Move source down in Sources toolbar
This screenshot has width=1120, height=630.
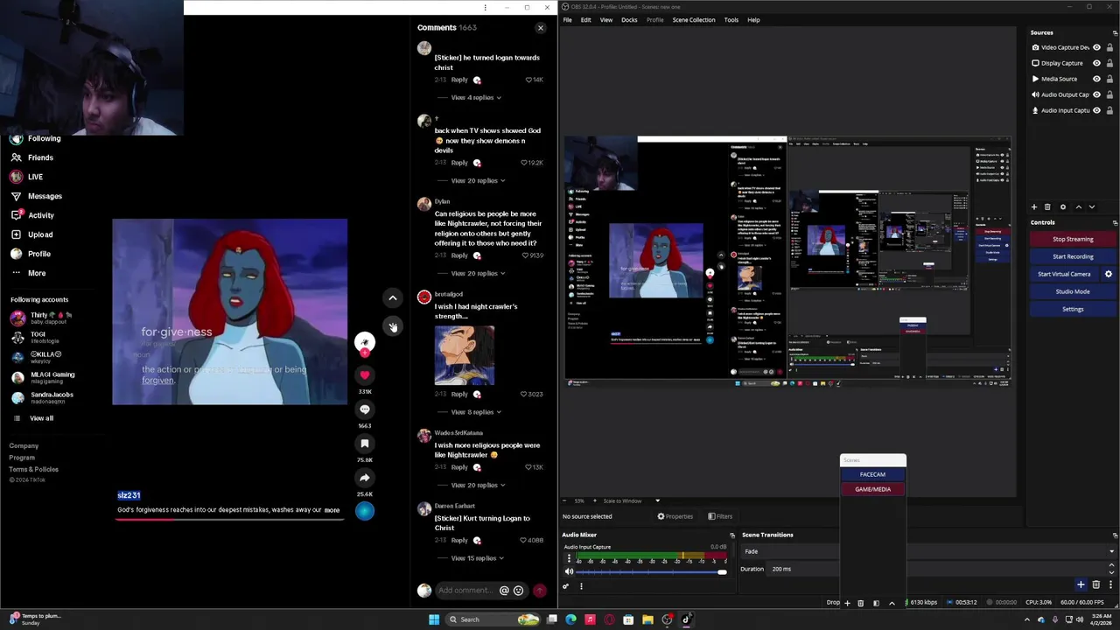[x=1091, y=207]
